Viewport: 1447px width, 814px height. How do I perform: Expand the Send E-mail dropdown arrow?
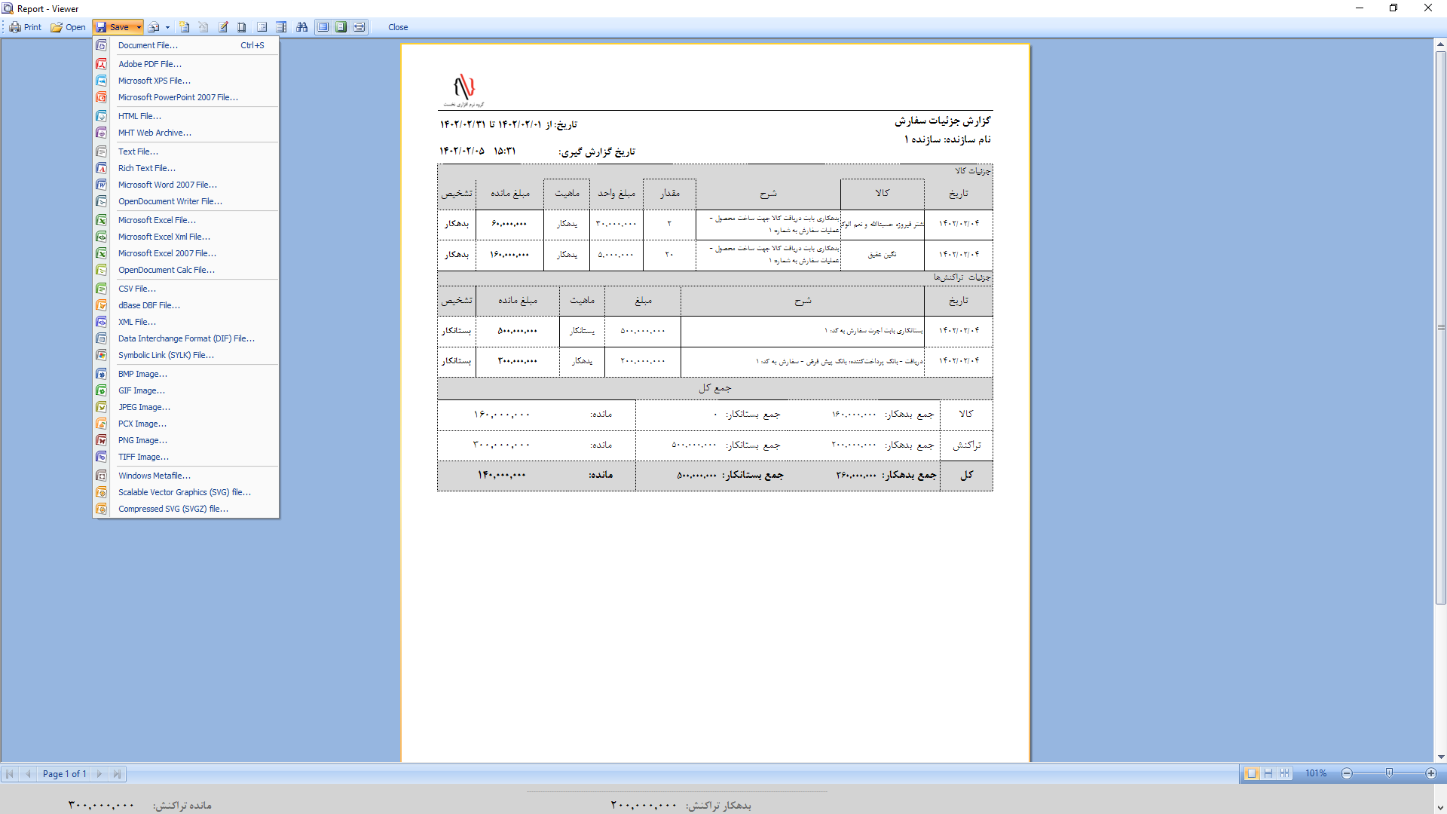[x=167, y=27]
